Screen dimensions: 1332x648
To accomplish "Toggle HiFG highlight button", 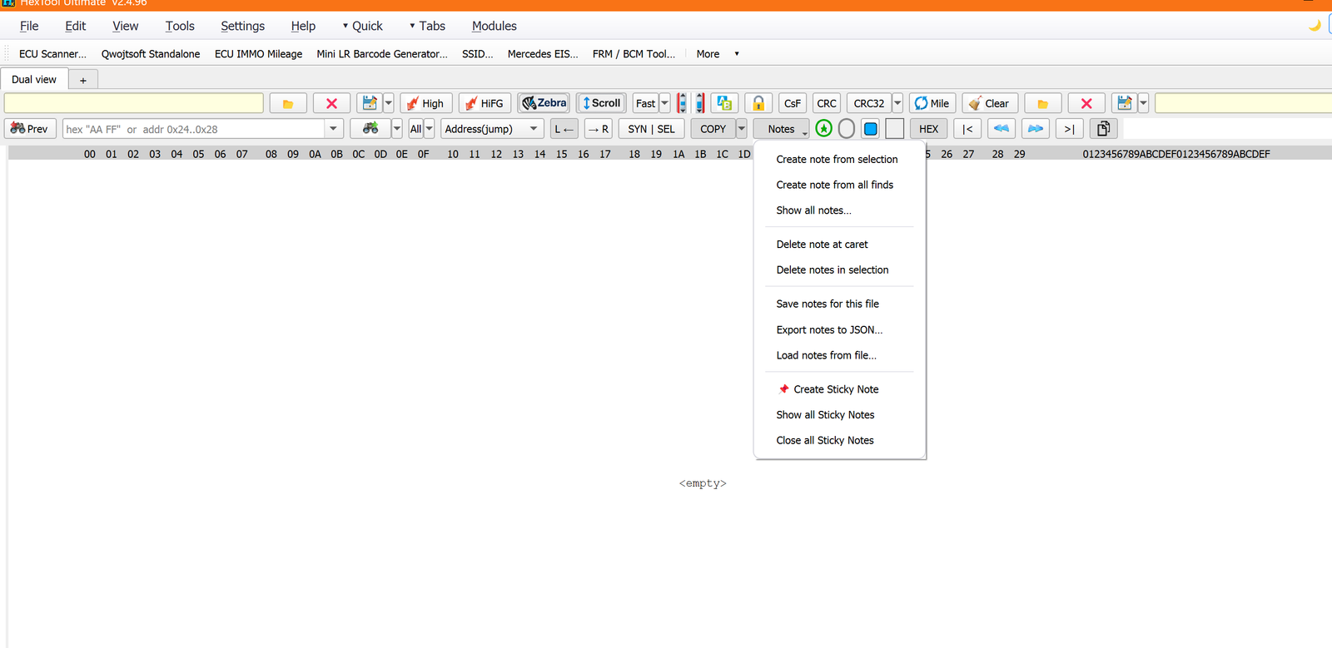I will 485,103.
